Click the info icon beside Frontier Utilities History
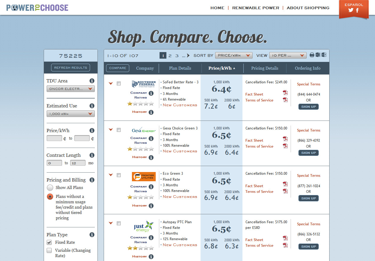 [x=151, y=206]
